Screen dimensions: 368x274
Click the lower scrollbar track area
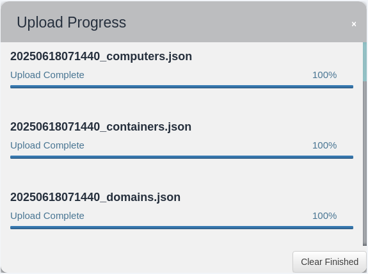(x=365, y=164)
